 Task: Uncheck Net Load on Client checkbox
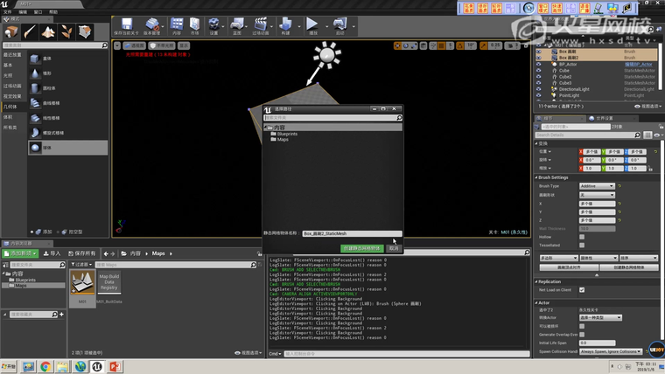click(582, 290)
